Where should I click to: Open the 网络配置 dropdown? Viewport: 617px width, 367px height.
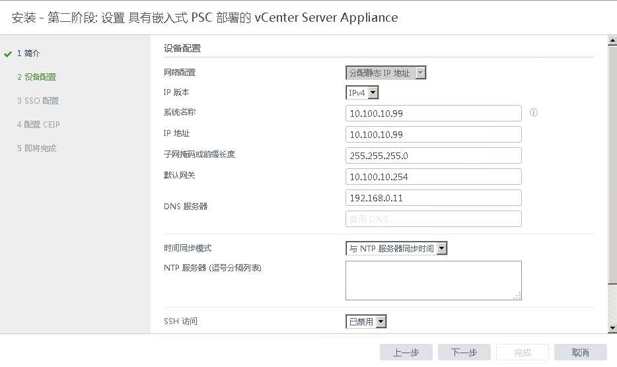(x=386, y=73)
